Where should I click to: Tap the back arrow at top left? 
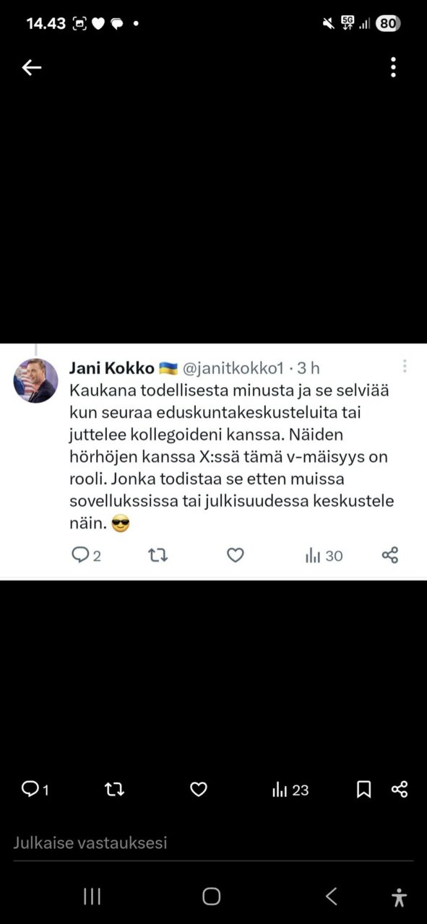pyautogui.click(x=31, y=68)
